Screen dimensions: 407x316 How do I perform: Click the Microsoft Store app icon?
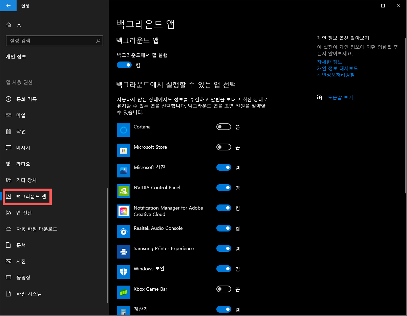(124, 150)
